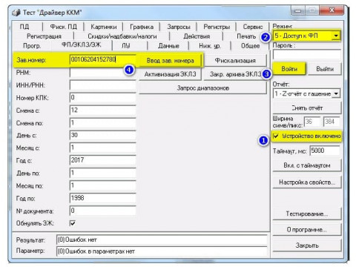Click the Параметр output field
The width and height of the screenshot is (356, 267).
click(162, 251)
